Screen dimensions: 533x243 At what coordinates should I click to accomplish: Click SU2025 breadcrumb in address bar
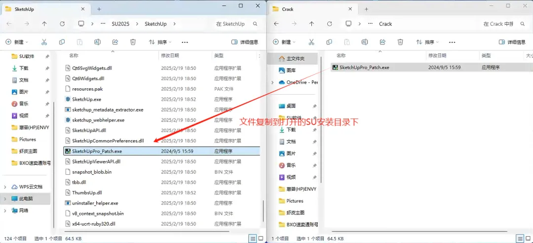(x=120, y=24)
